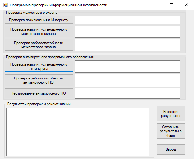This screenshot has height=159, width=194.
Task: Click Проверка наличия установленного антивируса button
Action: 39,66
